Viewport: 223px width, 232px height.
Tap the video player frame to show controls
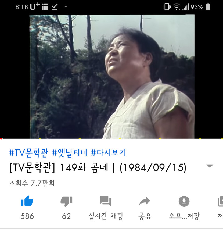pos(112,77)
